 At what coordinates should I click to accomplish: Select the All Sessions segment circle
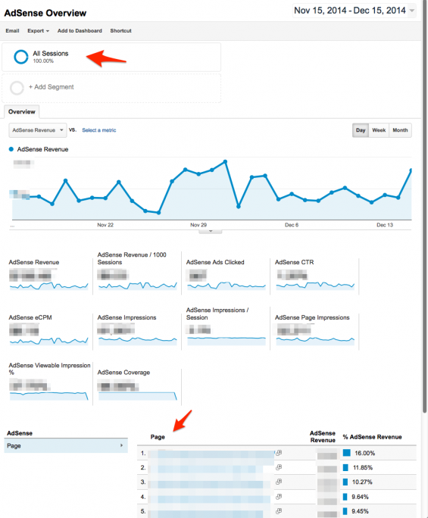[20, 57]
